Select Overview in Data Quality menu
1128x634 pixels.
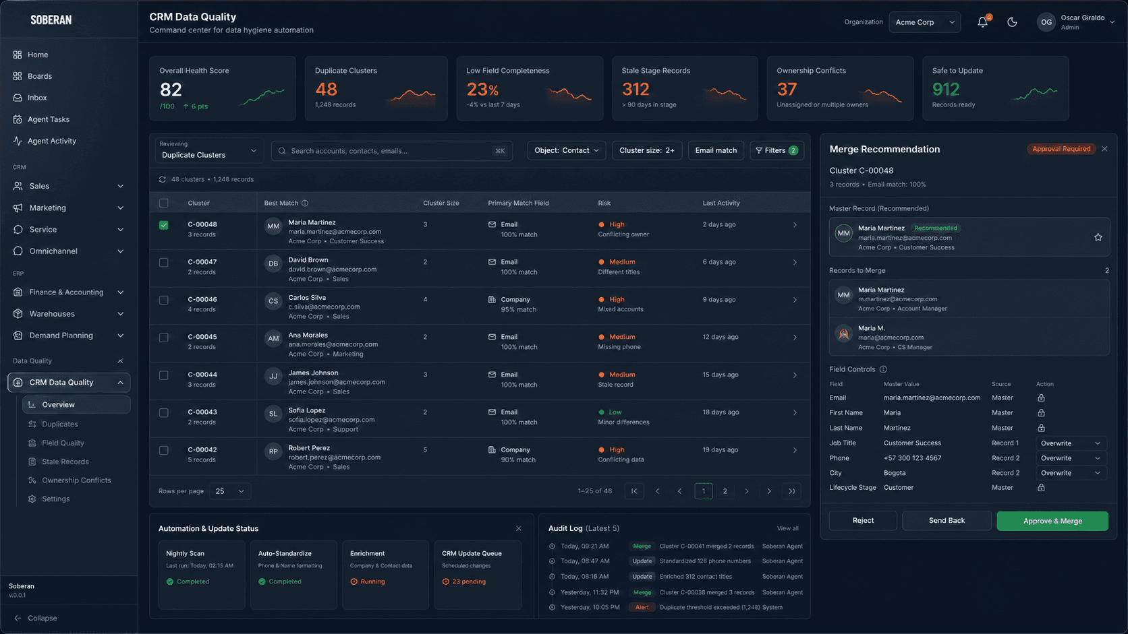pyautogui.click(x=76, y=405)
